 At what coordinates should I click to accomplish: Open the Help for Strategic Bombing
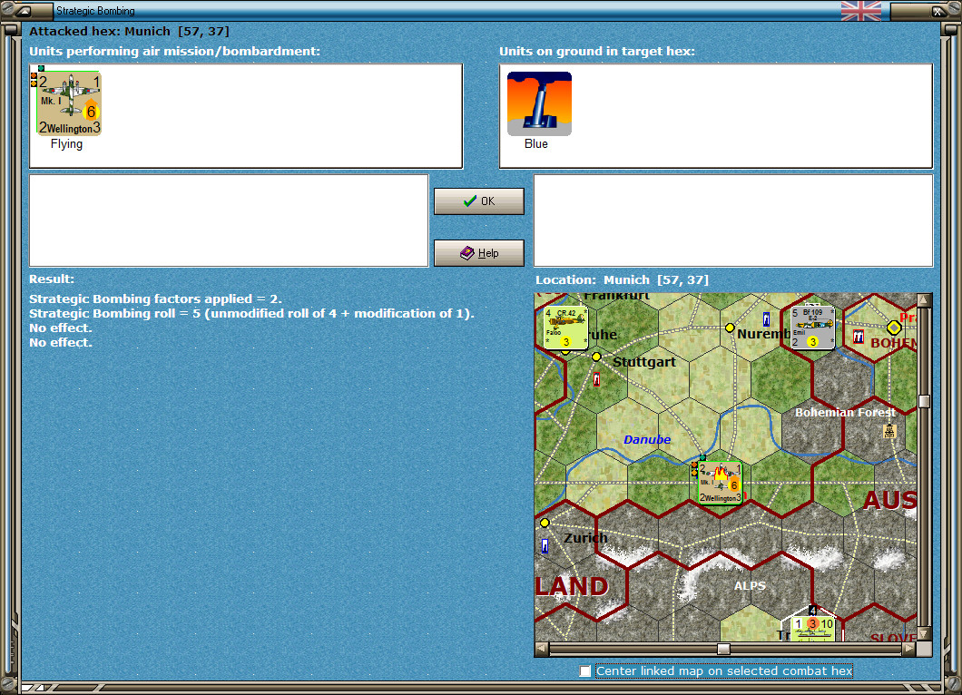(479, 253)
